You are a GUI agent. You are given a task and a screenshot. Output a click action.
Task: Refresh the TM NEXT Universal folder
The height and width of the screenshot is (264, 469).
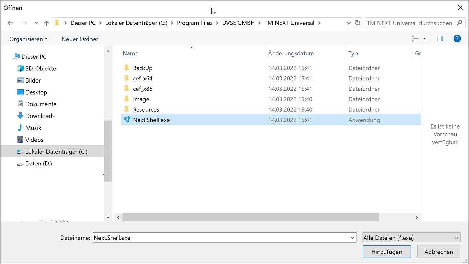click(x=358, y=23)
